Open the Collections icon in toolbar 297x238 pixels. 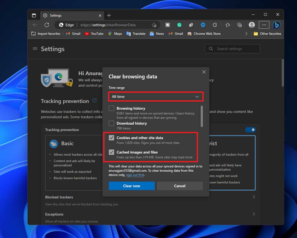[240, 25]
